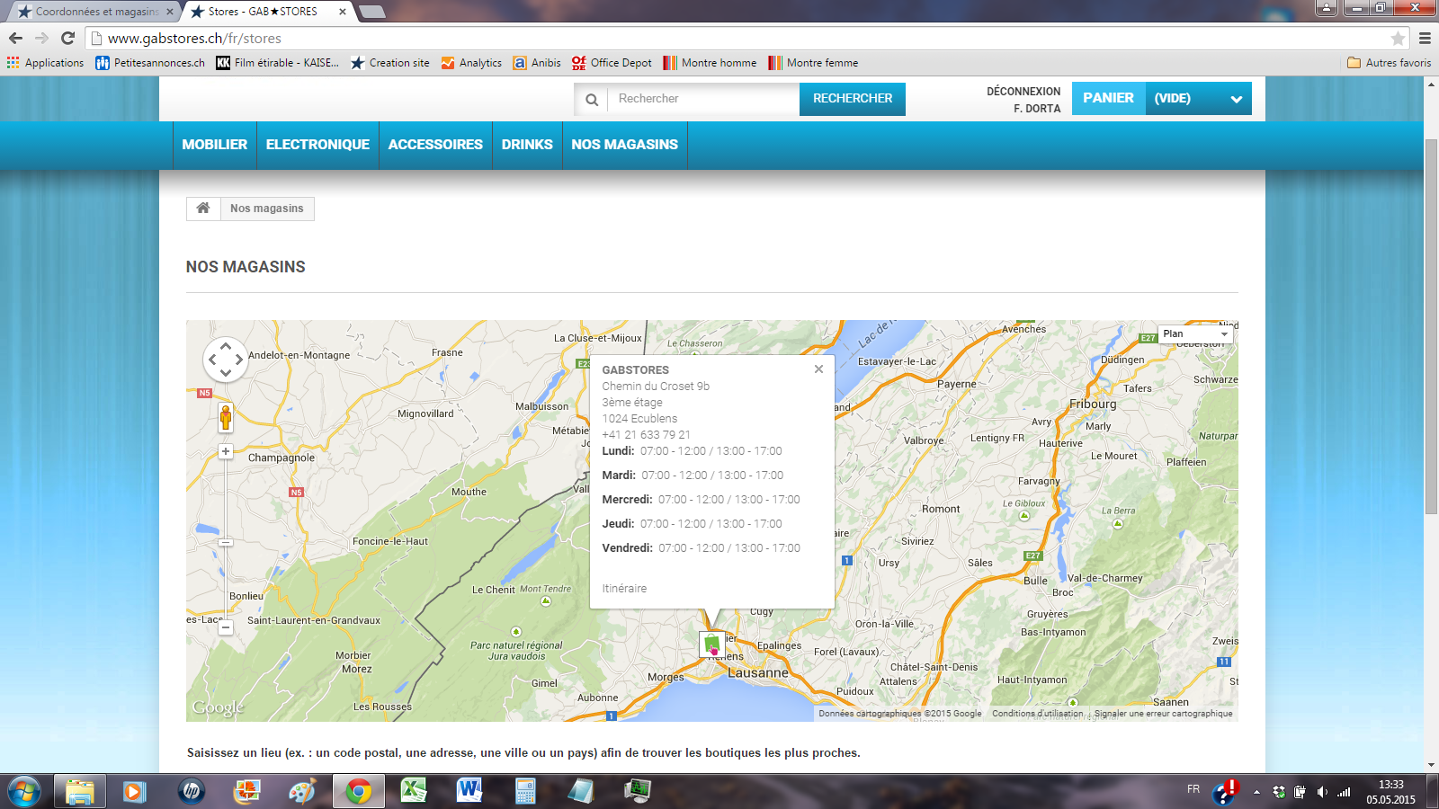This screenshot has width=1439, height=809.
Task: Open the Autres favoris bookmarks folder
Action: click(x=1389, y=63)
